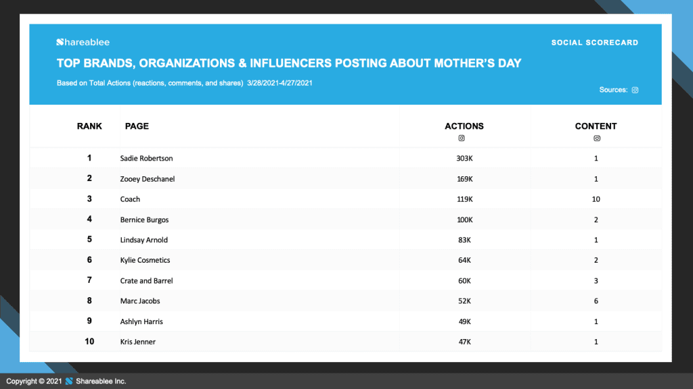Open the Zooey Deschanel page entry
Viewport: 693px width, 389px height.
(149, 179)
